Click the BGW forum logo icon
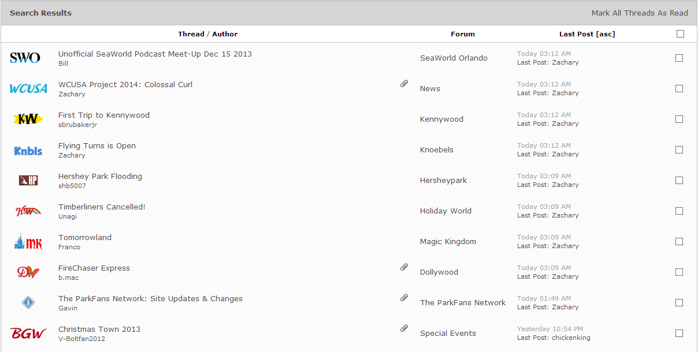This screenshot has height=352, width=698. [28, 334]
